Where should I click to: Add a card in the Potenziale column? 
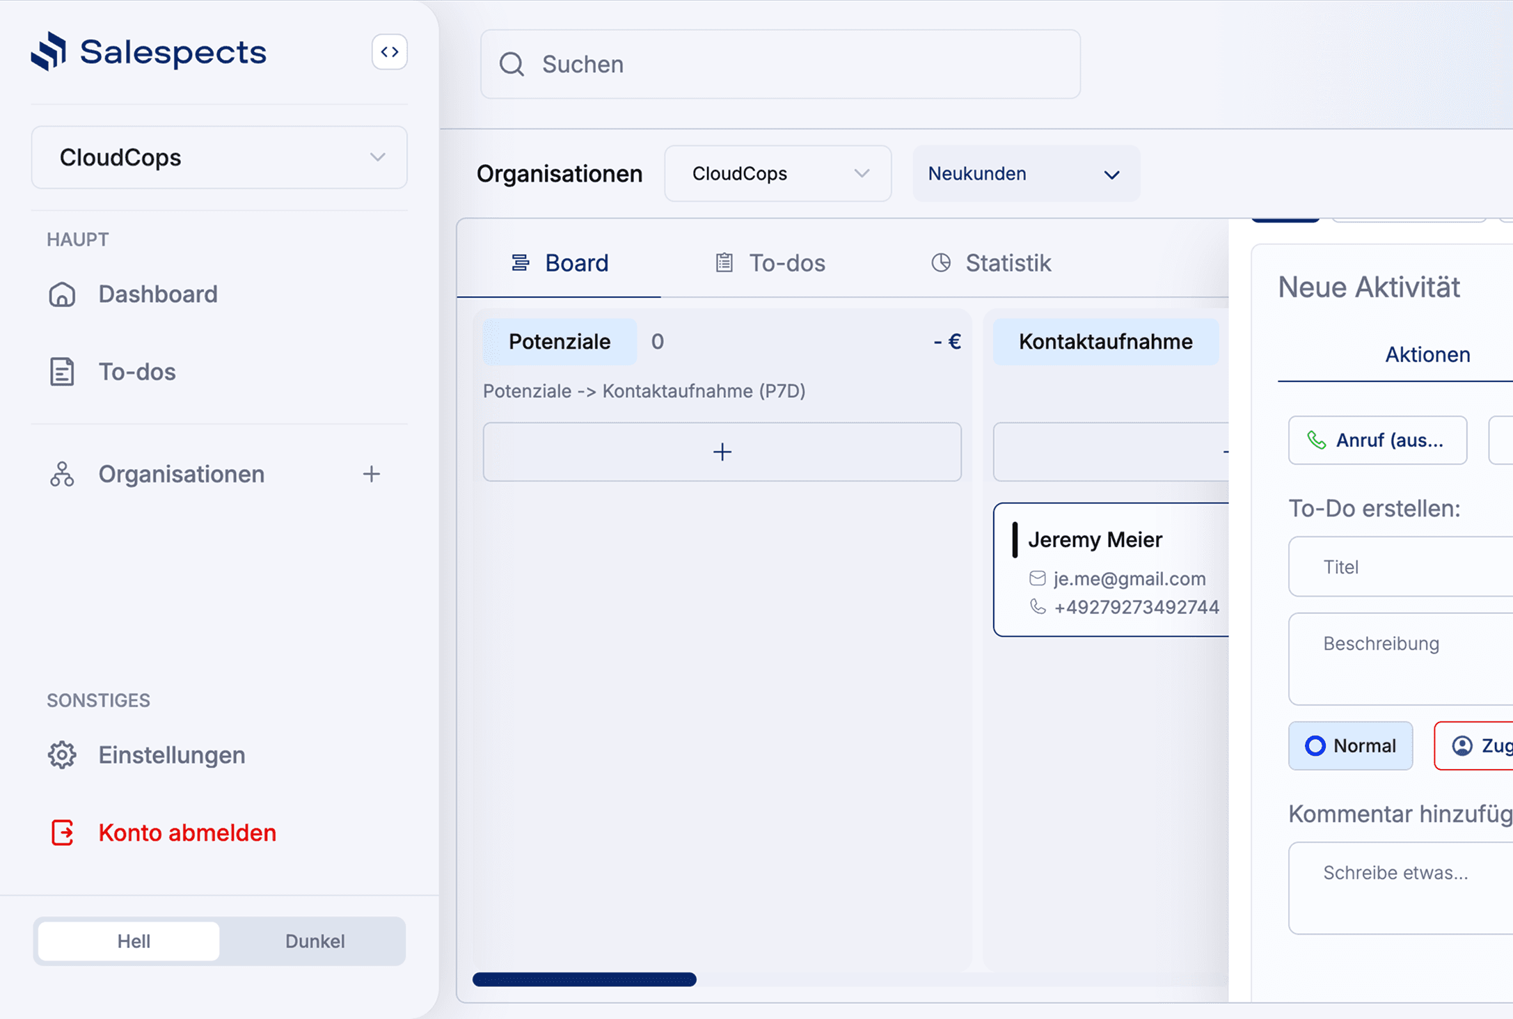(x=722, y=452)
